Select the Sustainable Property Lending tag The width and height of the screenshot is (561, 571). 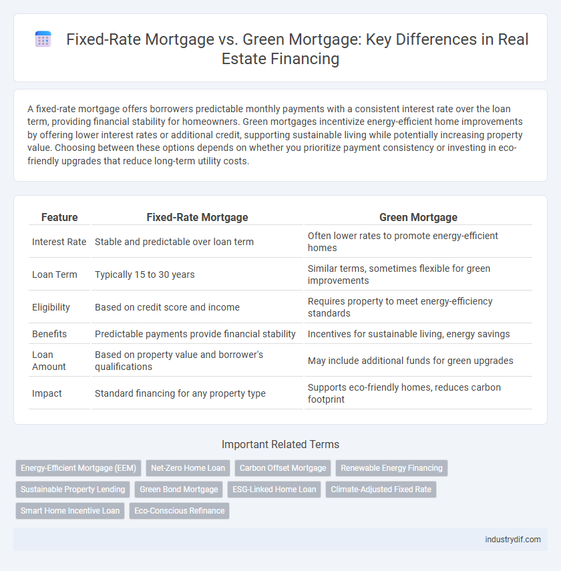pyautogui.click(x=73, y=490)
